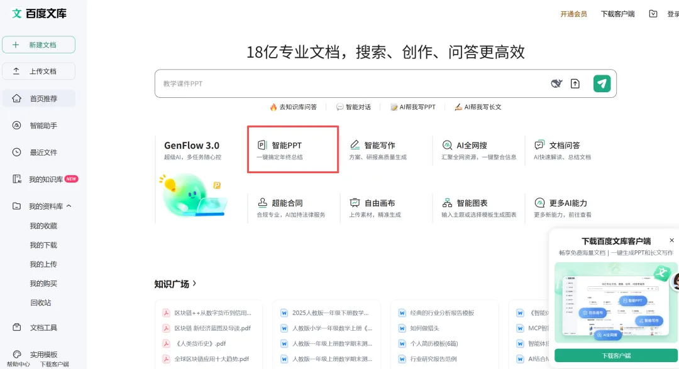Click 登录 in the header

click(x=673, y=14)
